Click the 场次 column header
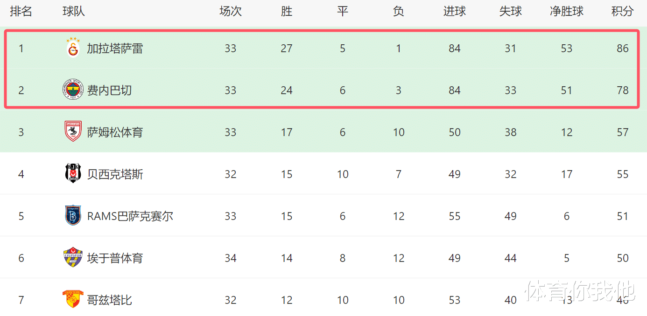Screen dimensions: 647x316 tap(231, 12)
